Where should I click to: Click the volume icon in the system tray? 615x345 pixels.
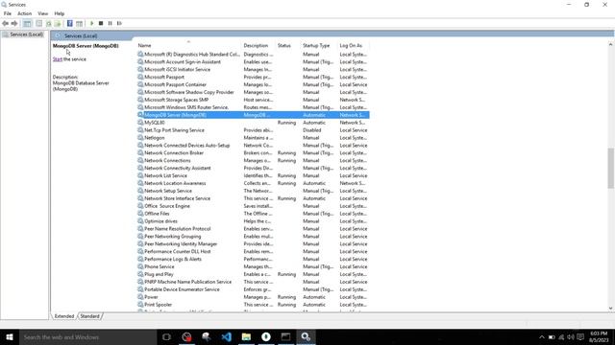click(571, 336)
